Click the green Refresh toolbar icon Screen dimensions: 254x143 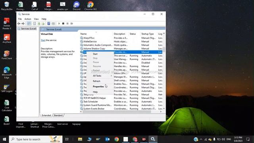[39, 24]
